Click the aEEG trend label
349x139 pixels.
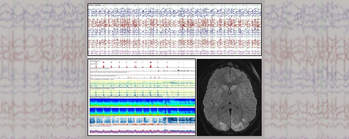(x=100, y=126)
